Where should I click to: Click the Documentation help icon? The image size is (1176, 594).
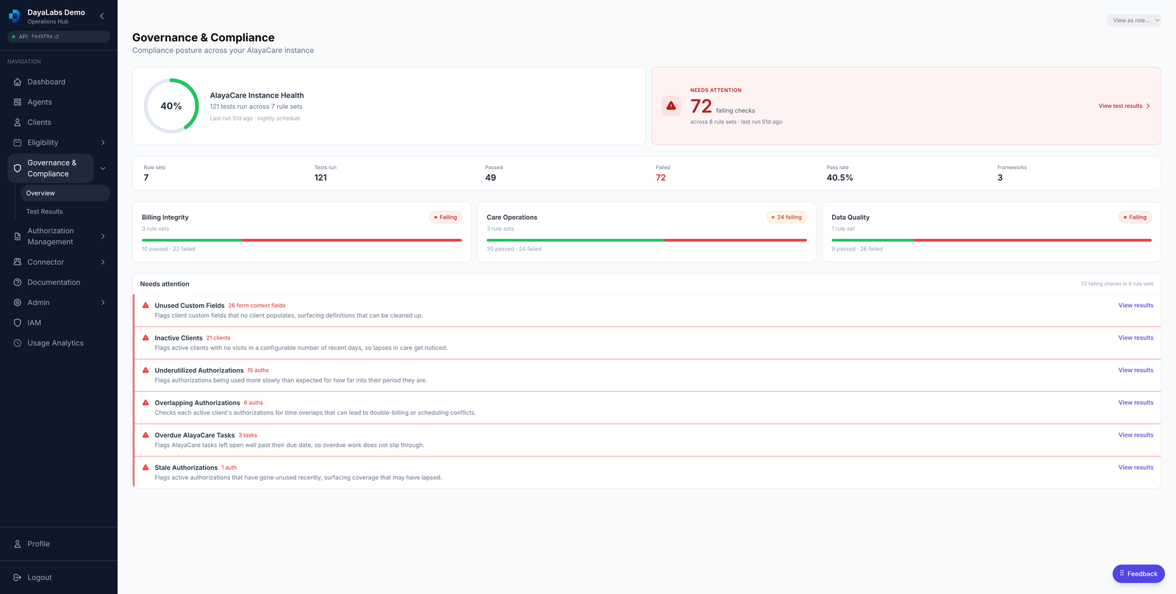click(18, 282)
